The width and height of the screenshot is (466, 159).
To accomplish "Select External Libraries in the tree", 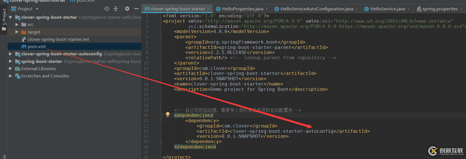I will [x=74, y=68].
